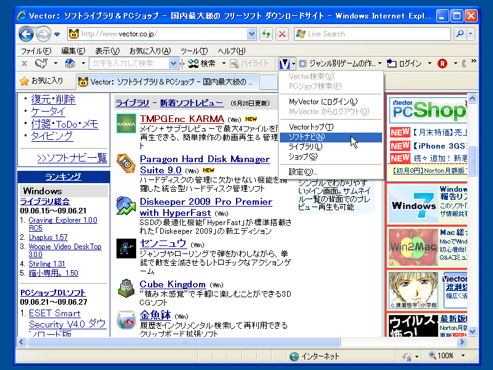Open the 100% zoom level dropdown
Image resolution: width=493 pixels, height=370 pixels.
pos(463,356)
